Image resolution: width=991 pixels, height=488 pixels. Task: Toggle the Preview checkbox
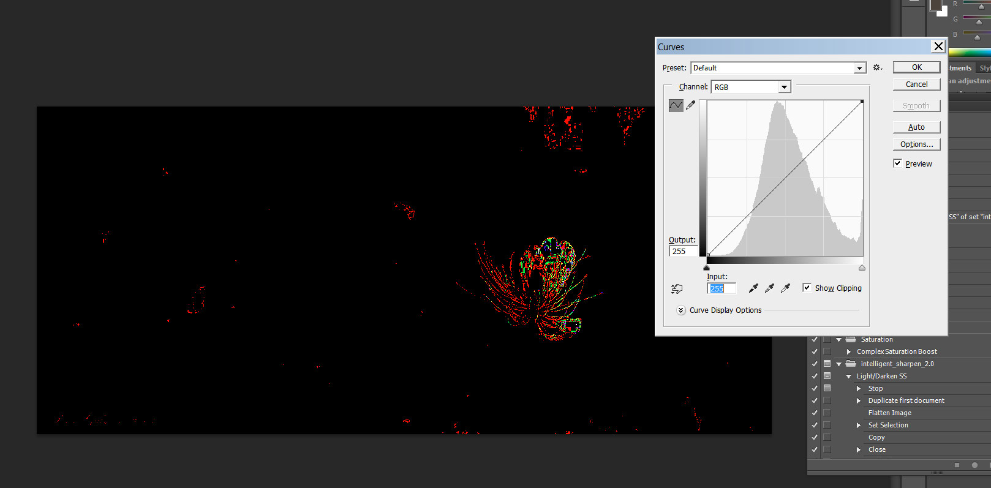point(897,163)
